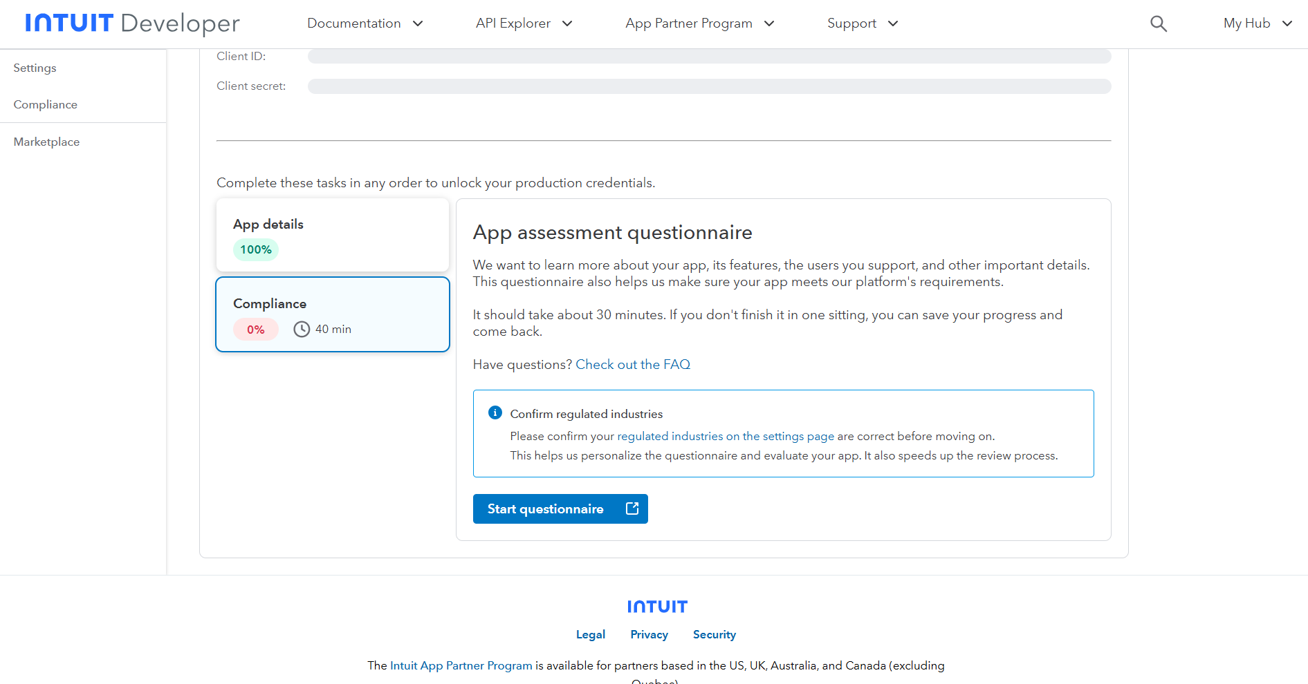
Task: Open the Check out the FAQ link
Action: [633, 364]
